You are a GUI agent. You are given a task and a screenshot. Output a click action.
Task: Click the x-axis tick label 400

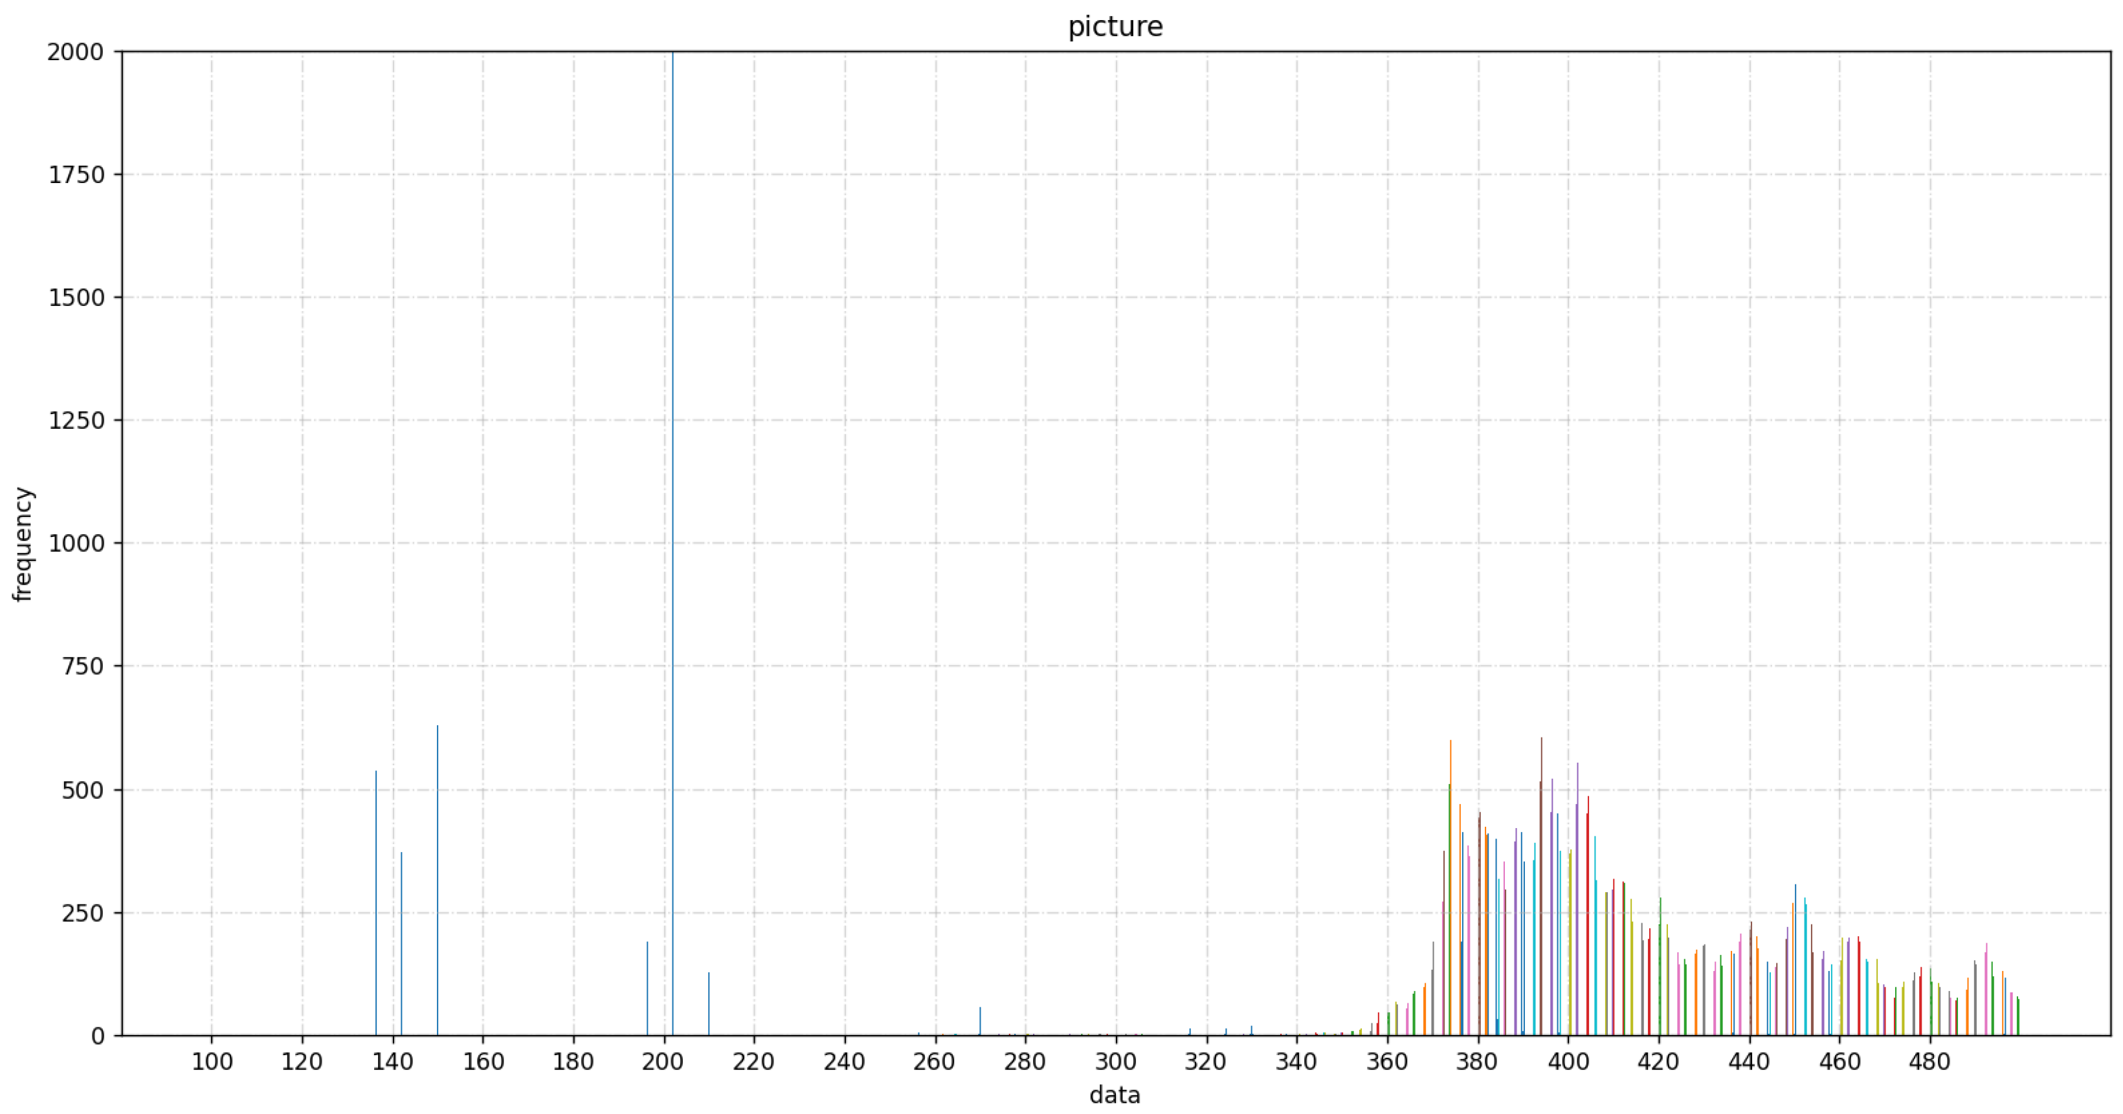coord(1568,1062)
